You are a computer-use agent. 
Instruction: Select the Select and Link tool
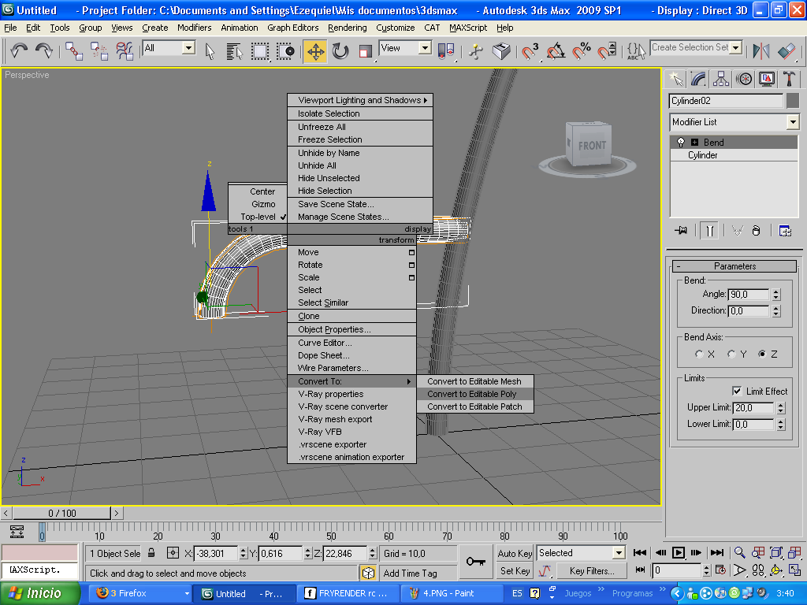click(74, 51)
